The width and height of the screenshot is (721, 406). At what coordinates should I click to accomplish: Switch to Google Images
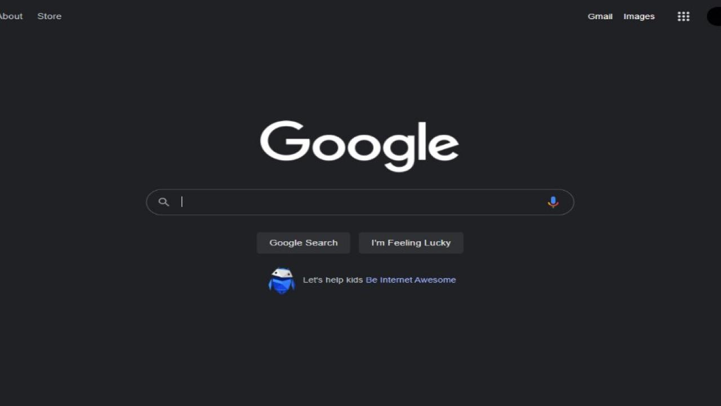(639, 16)
